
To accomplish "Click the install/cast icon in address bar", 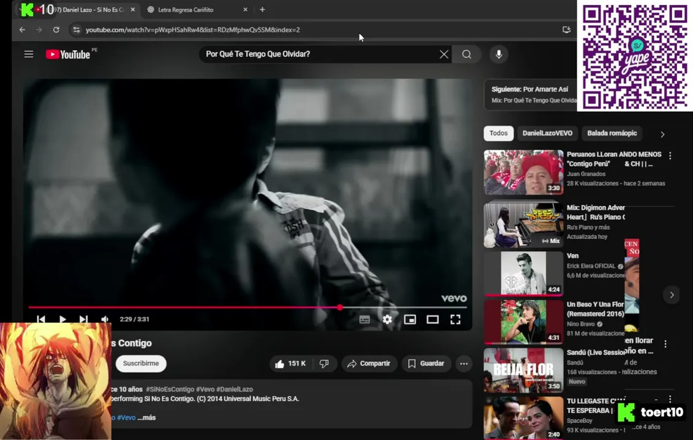I will [566, 29].
